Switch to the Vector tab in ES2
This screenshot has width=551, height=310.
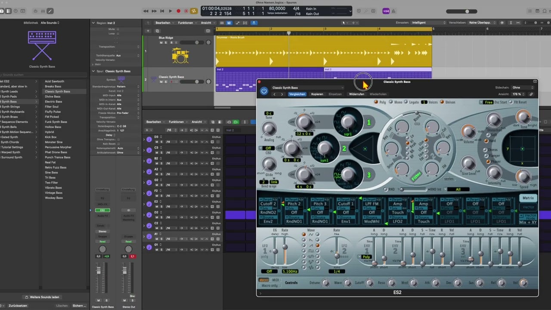528,207
